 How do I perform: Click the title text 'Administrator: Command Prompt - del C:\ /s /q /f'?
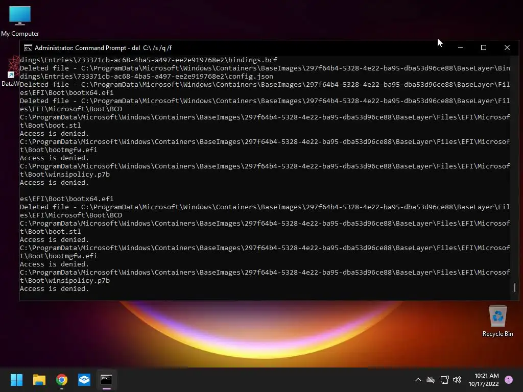(x=103, y=48)
